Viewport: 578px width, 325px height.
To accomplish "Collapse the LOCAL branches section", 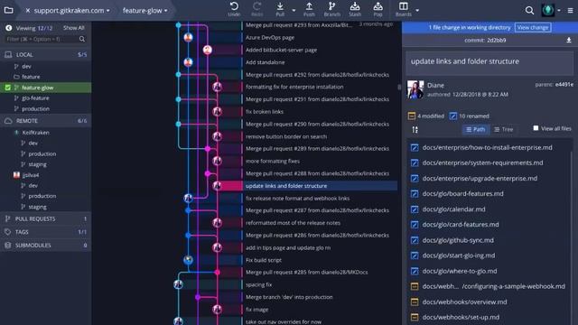I will click(x=46, y=54).
